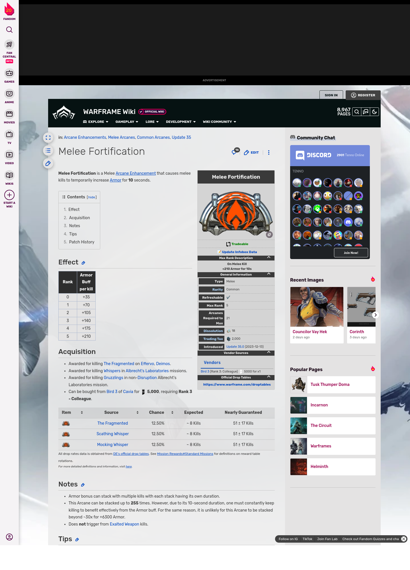Open Development dropdown menu
Viewport: 410px width, 570px height.
point(181,122)
